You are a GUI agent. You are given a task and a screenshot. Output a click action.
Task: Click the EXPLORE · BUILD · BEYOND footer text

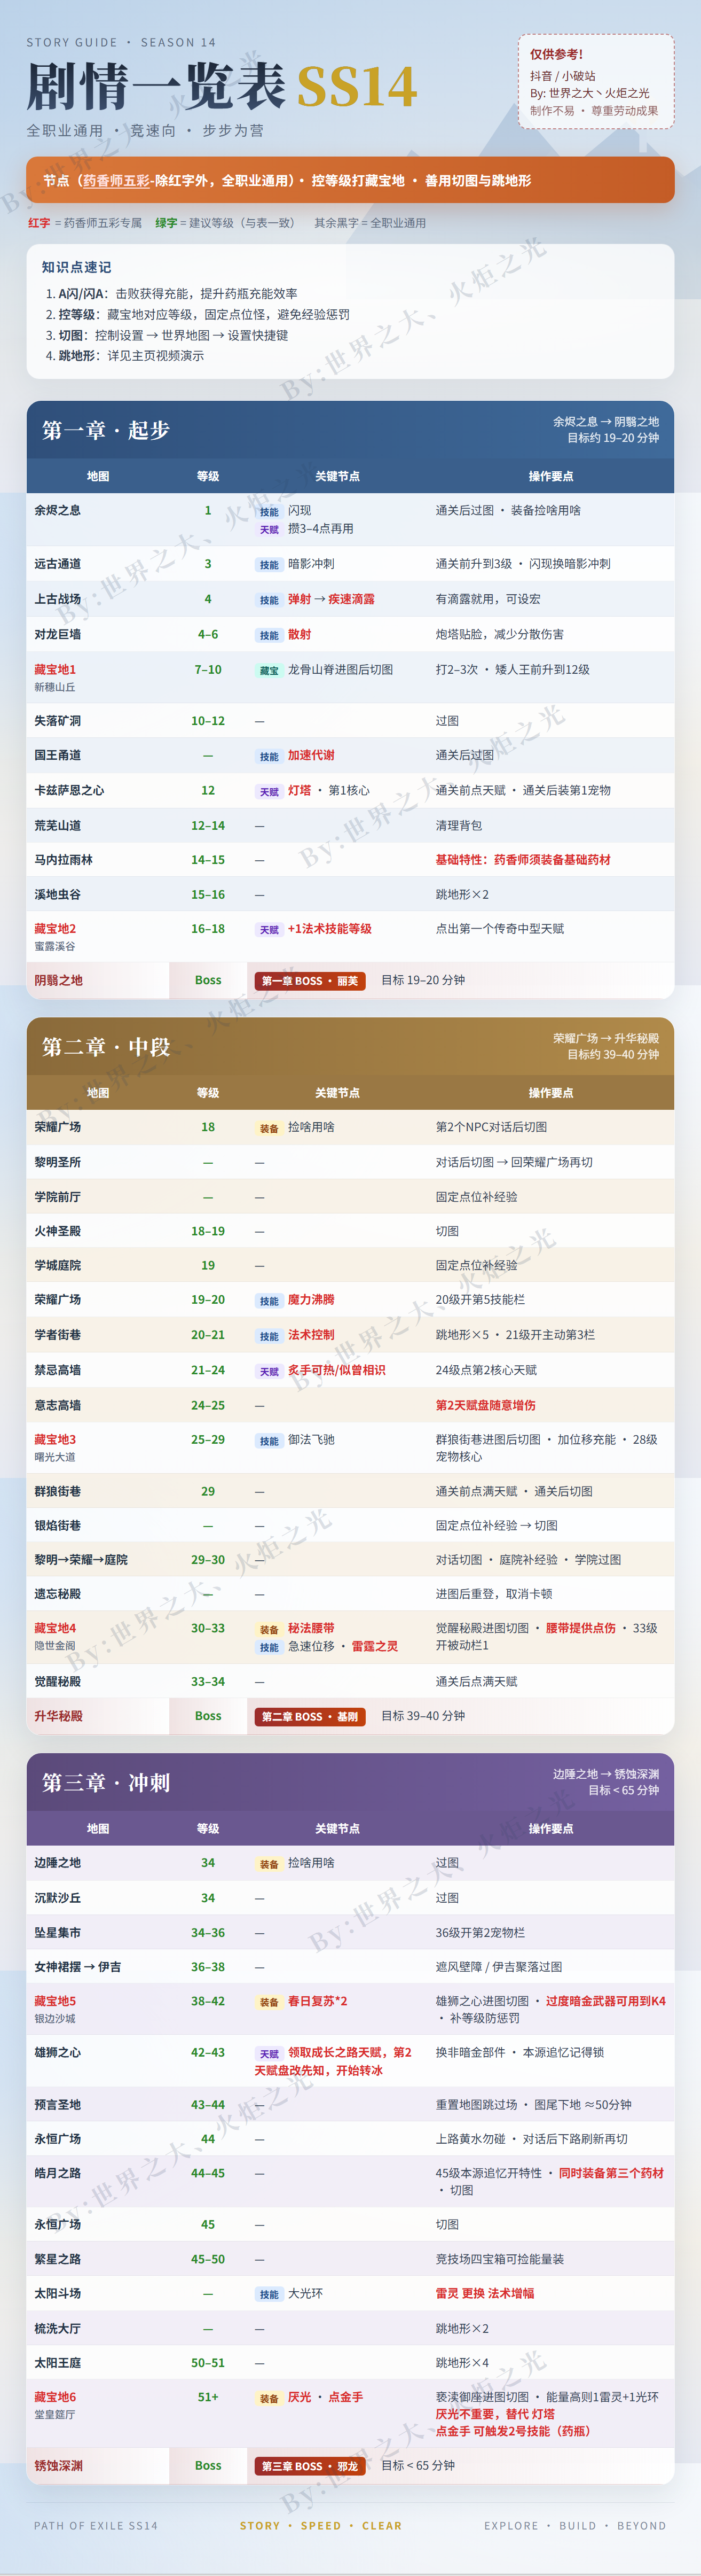point(575,2525)
